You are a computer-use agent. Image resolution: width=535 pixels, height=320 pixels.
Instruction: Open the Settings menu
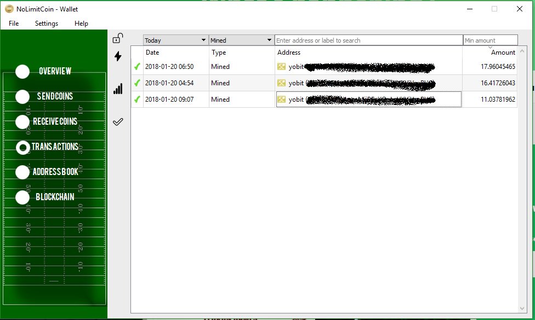pyautogui.click(x=47, y=24)
